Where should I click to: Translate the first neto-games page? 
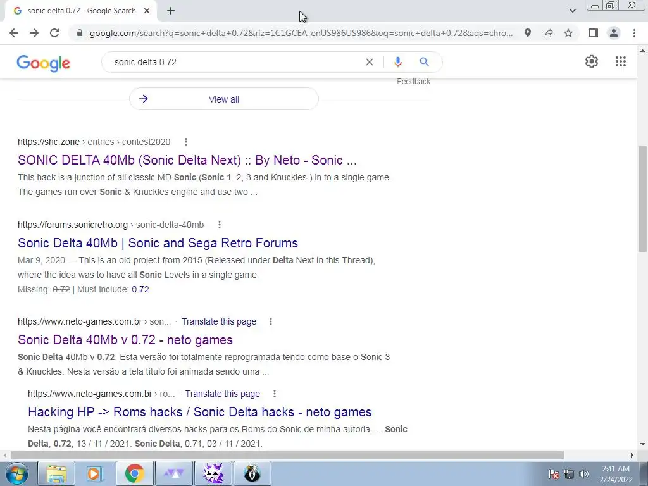click(218, 321)
